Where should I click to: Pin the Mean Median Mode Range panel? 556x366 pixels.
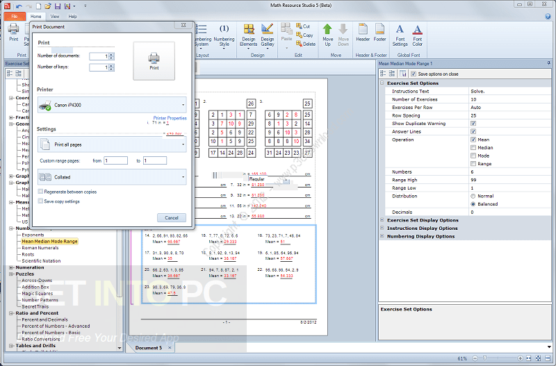548,63
